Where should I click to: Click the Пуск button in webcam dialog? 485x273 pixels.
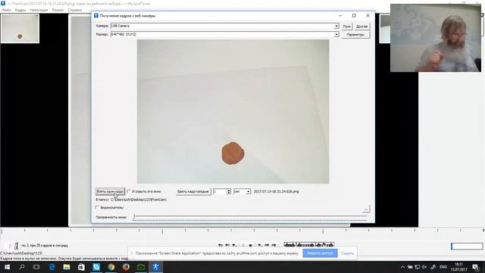pyautogui.click(x=347, y=27)
